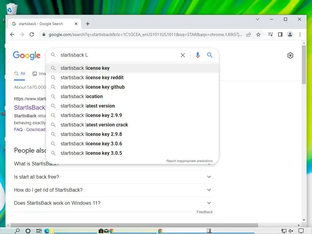View site information via the lock icon

pos(44,34)
